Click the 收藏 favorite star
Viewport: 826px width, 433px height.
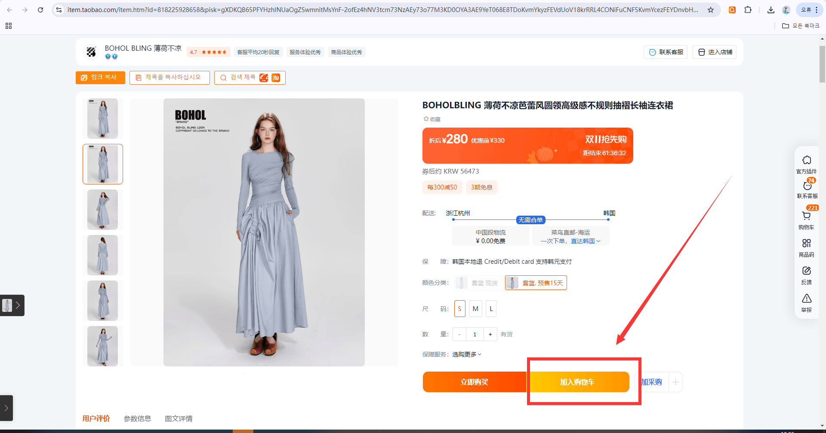(432, 119)
